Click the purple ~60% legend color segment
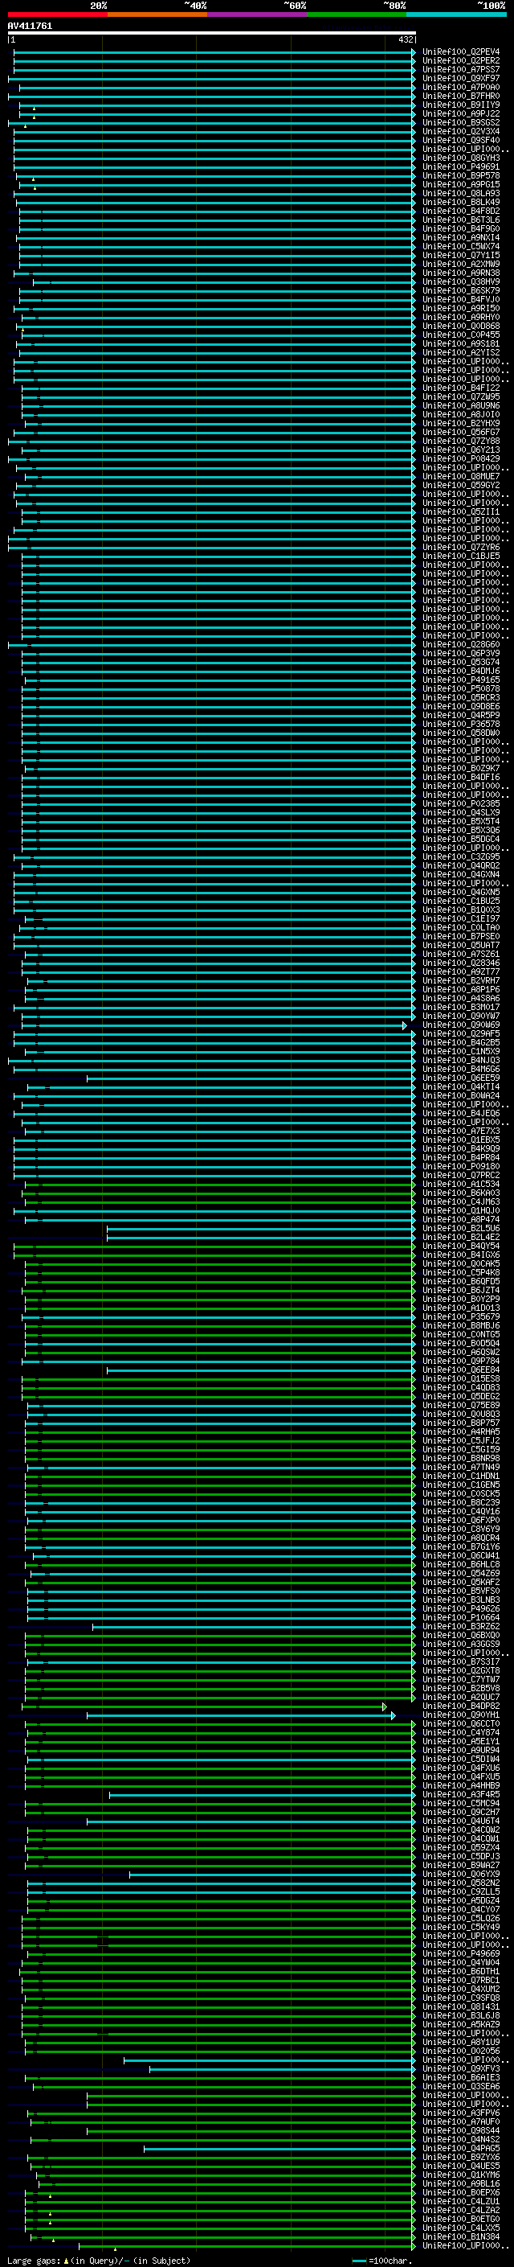Image resolution: width=514 pixels, height=2267 pixels. click(258, 15)
